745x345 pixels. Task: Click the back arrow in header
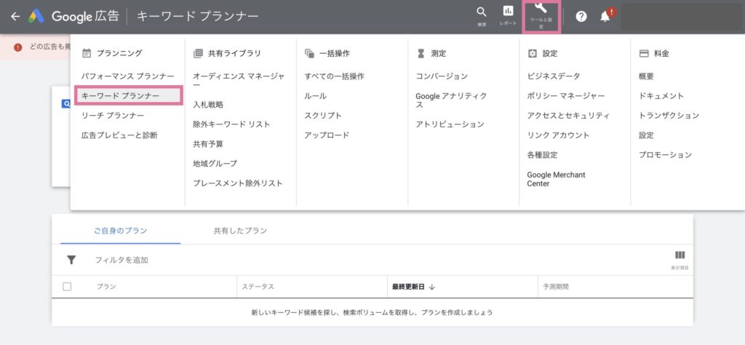pyautogui.click(x=15, y=16)
